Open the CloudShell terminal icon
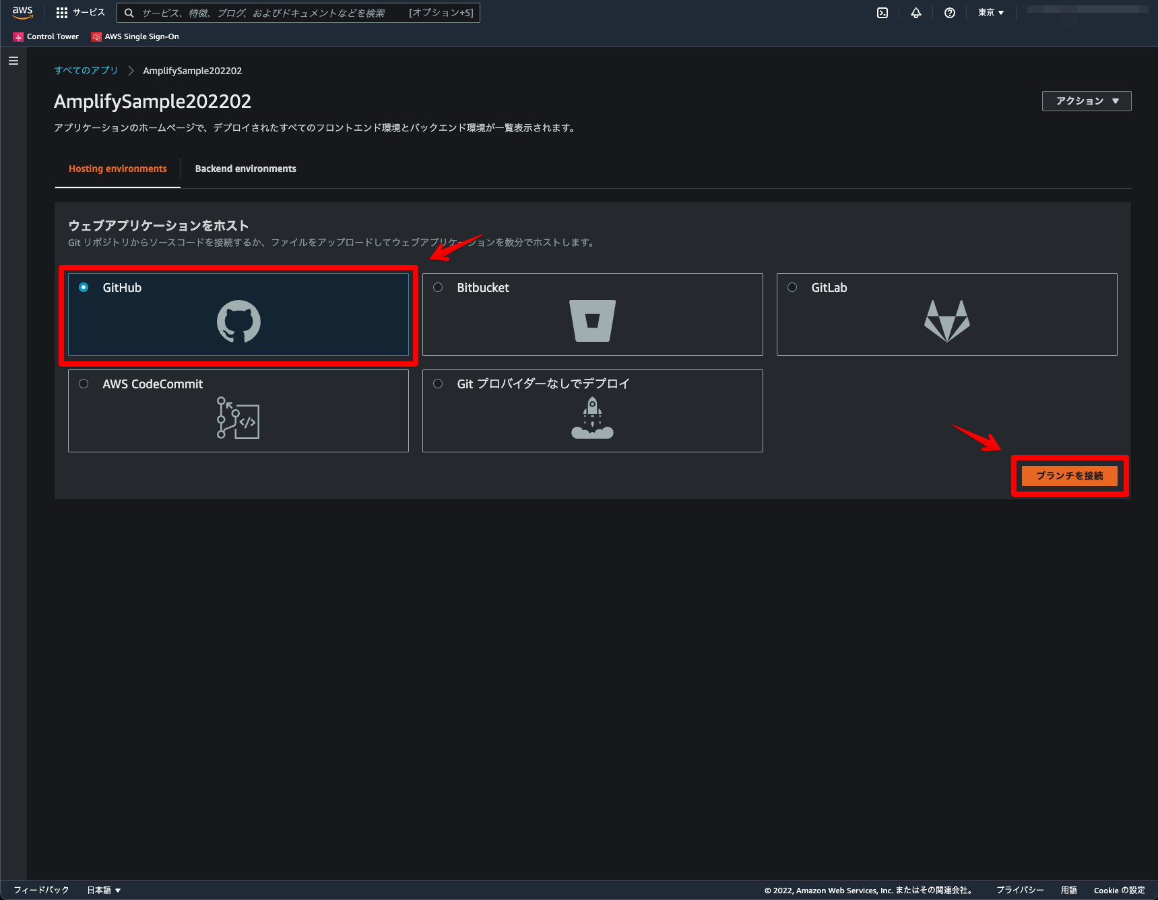This screenshot has width=1158, height=900. point(882,13)
